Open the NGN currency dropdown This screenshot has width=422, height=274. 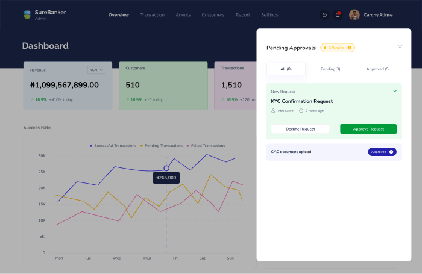tap(96, 70)
